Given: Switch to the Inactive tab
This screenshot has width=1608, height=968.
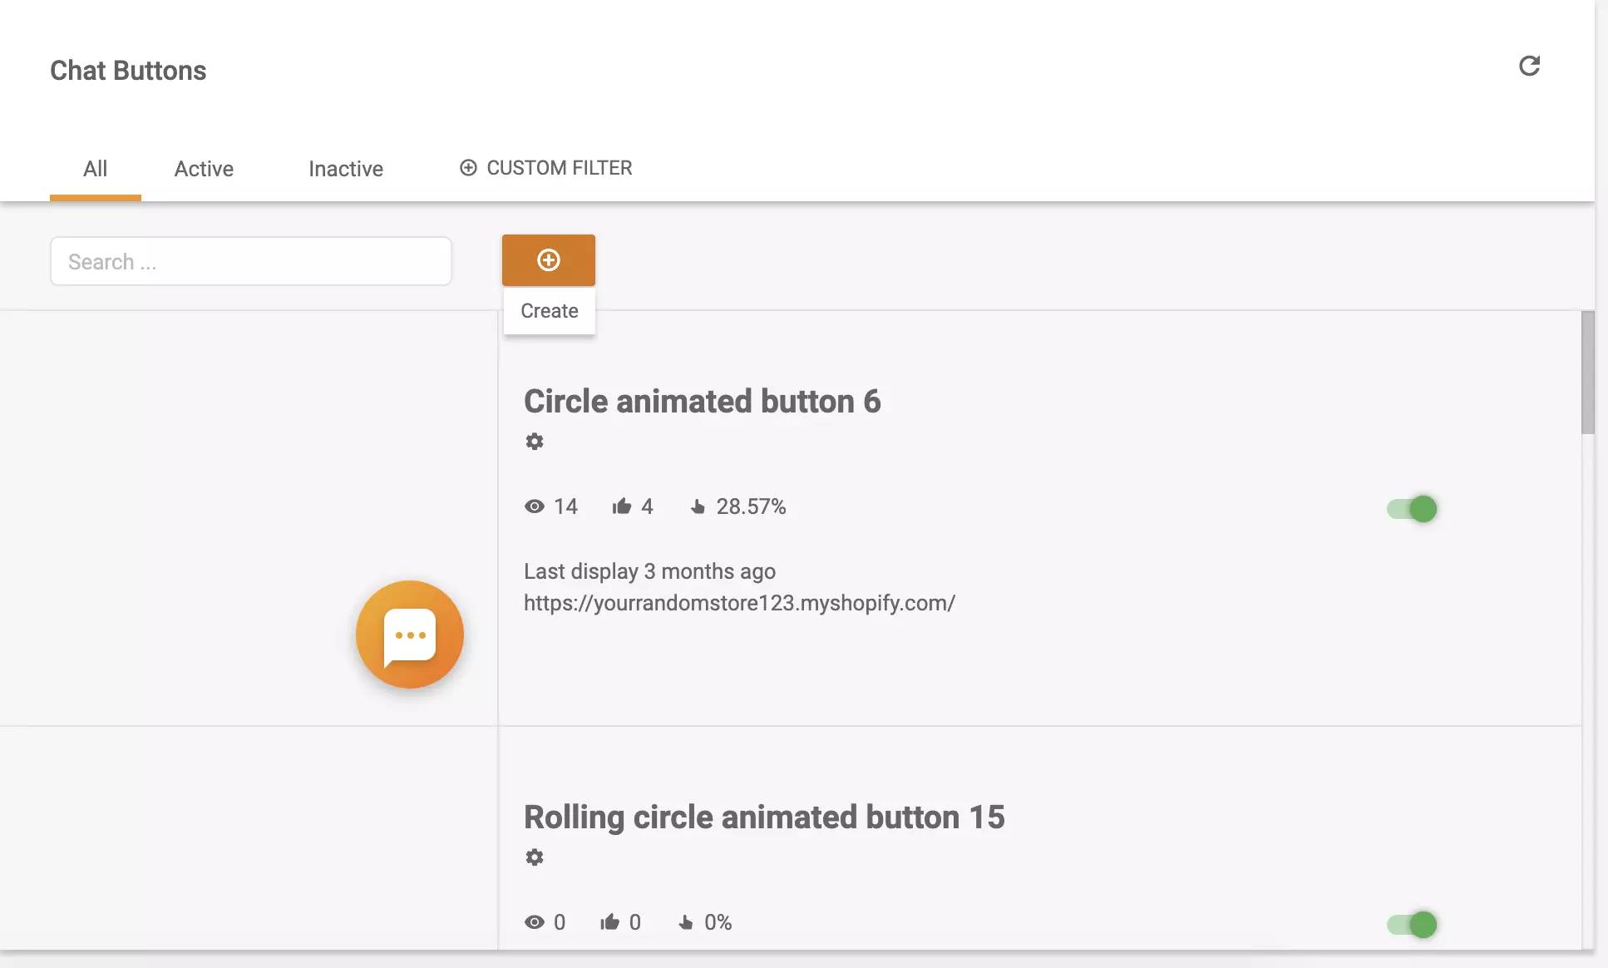Looking at the screenshot, I should pyautogui.click(x=345, y=168).
